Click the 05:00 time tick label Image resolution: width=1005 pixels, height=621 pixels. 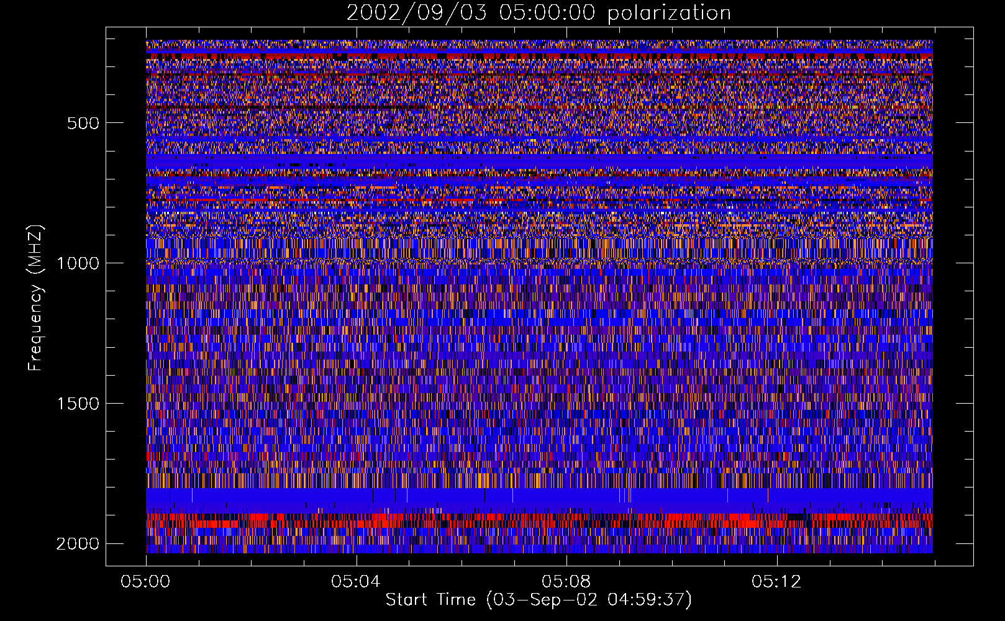coord(146,582)
